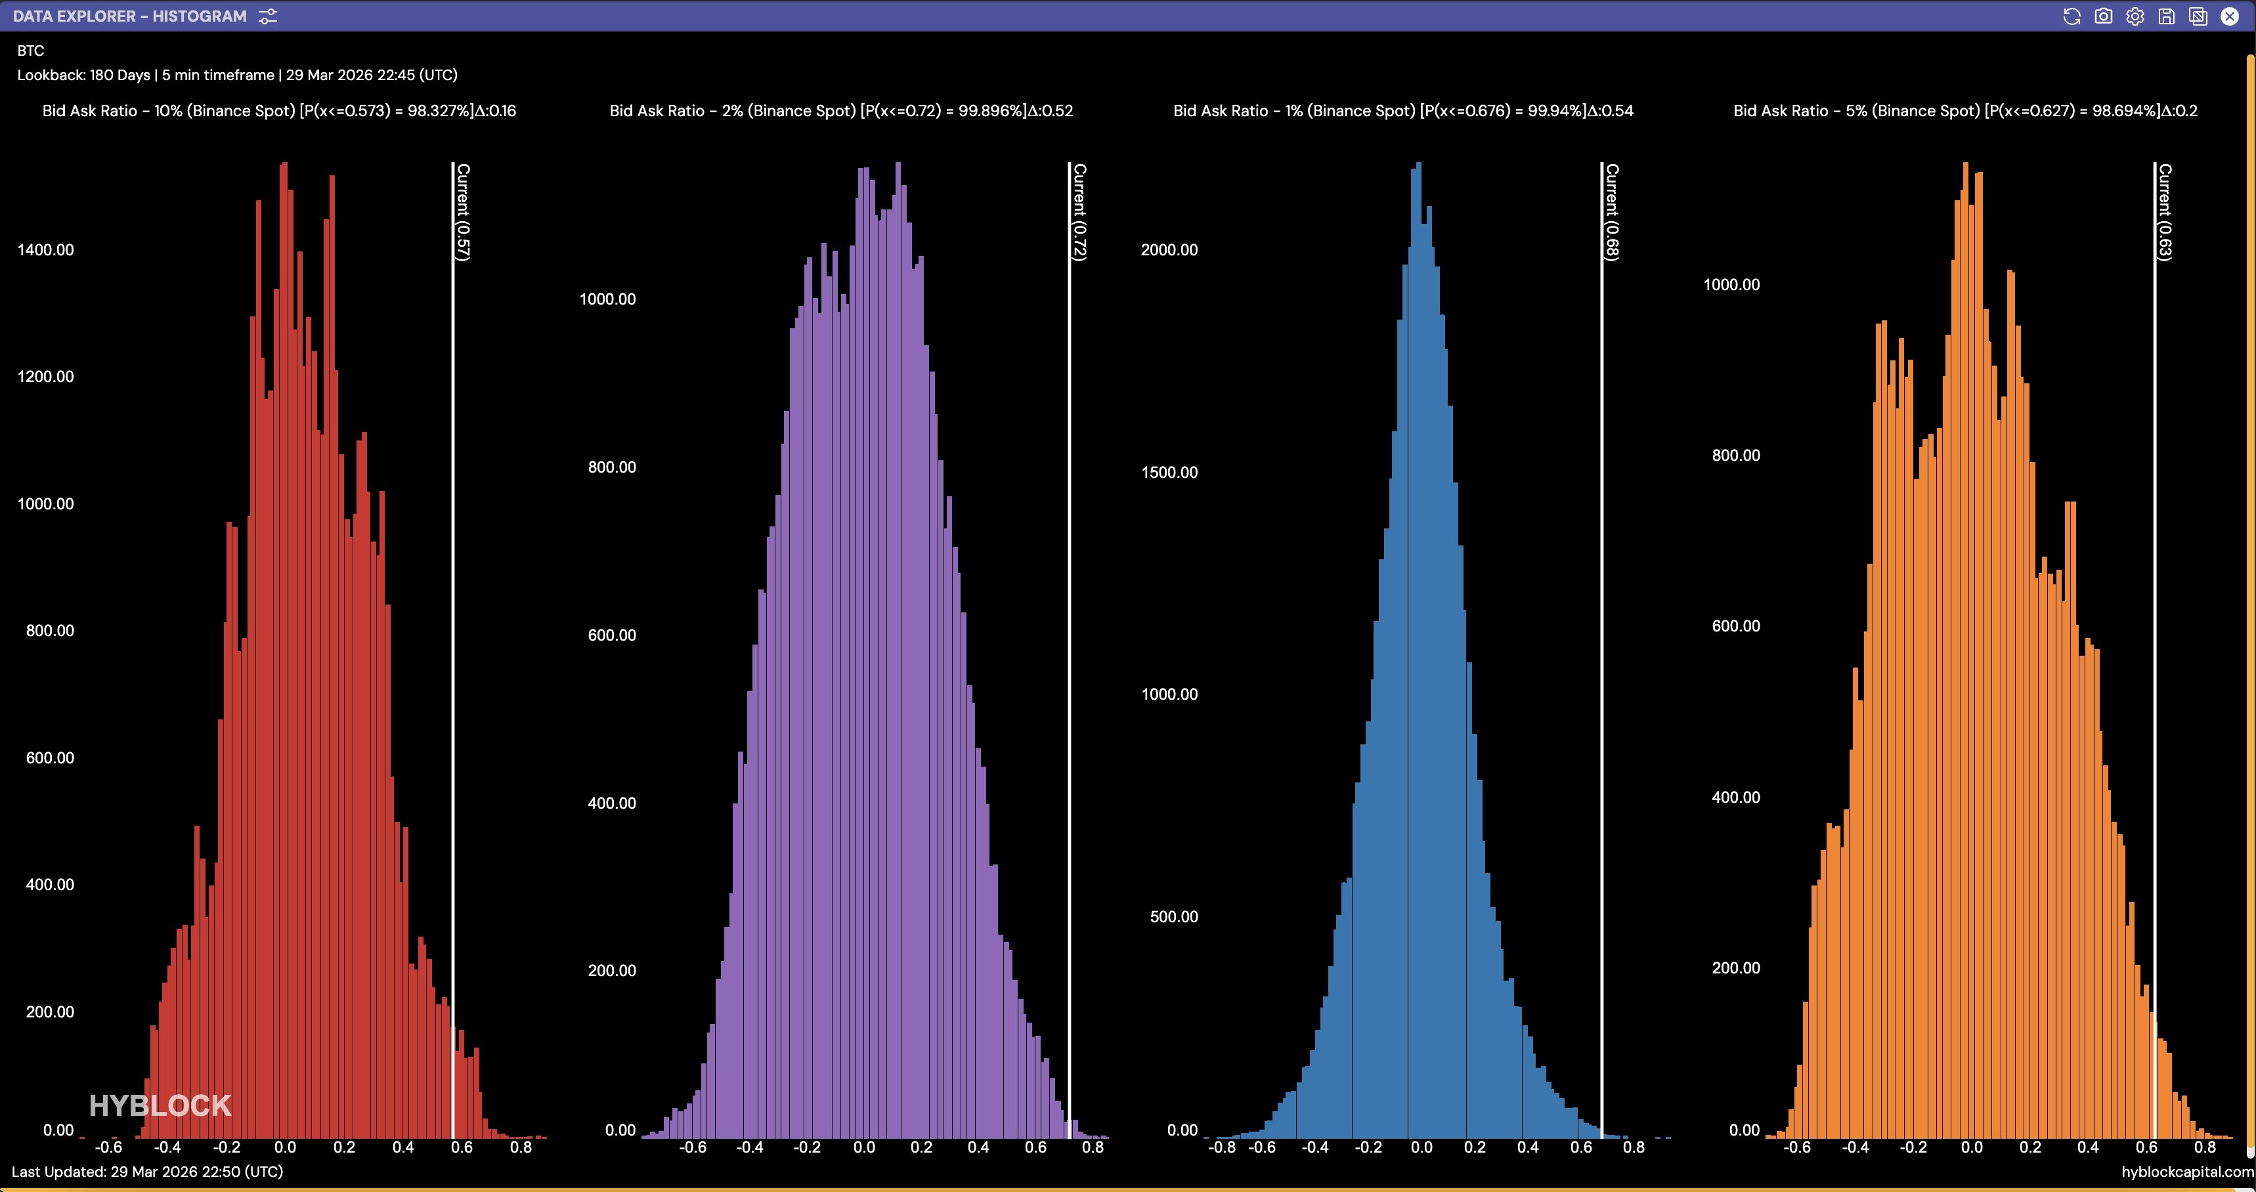This screenshot has width=2256, height=1192.
Task: Open the settings gear
Action: [2135, 16]
